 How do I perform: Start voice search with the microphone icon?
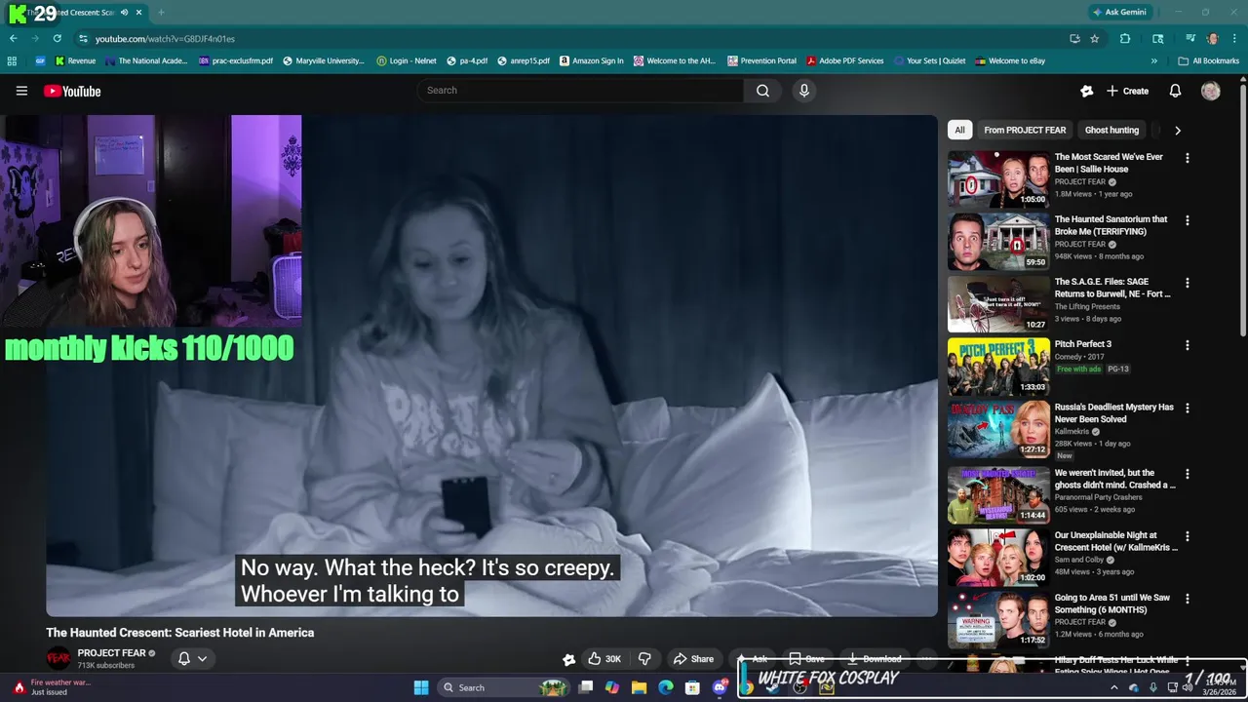pos(803,91)
